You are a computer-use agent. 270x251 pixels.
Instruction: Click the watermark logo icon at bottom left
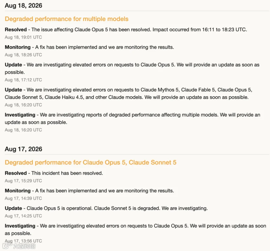pyautogui.click(x=7, y=246)
